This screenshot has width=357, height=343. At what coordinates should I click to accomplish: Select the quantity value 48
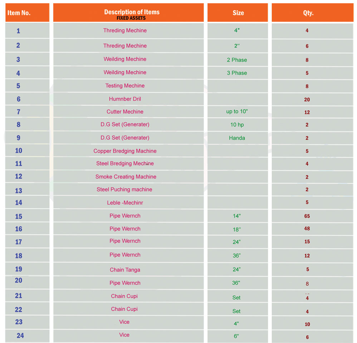coord(307,229)
